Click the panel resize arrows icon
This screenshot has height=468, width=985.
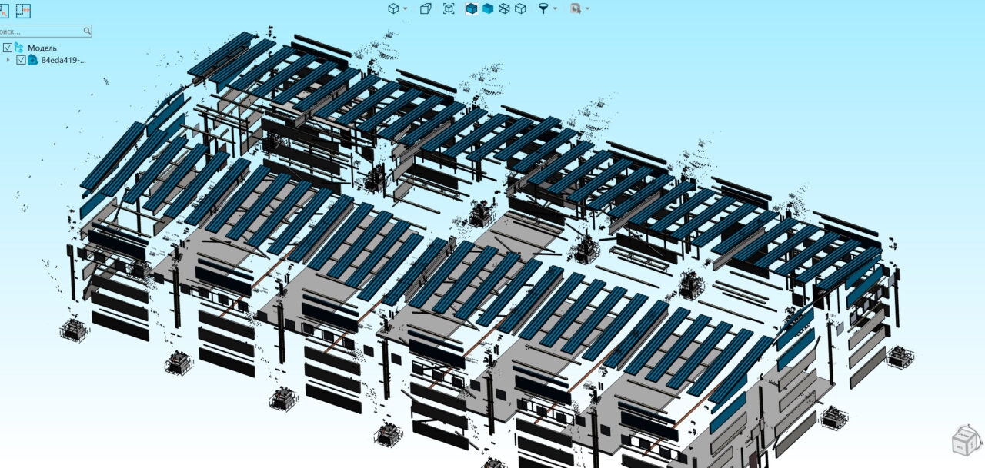coord(23,11)
